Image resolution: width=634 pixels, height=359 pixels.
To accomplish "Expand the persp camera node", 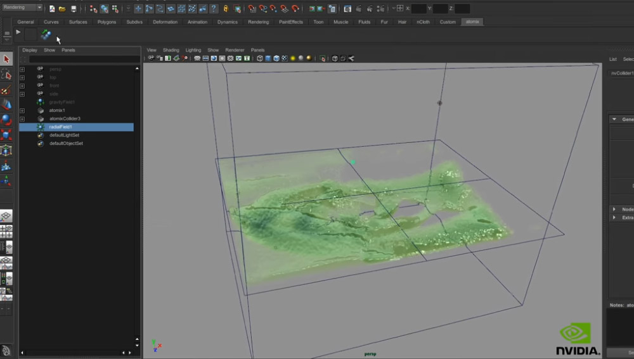I will click(x=22, y=70).
